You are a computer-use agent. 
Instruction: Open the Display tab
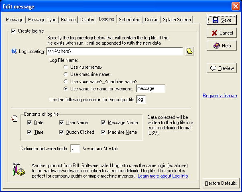click(87, 20)
